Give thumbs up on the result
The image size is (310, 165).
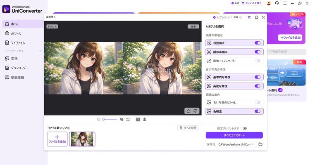tap(188, 111)
